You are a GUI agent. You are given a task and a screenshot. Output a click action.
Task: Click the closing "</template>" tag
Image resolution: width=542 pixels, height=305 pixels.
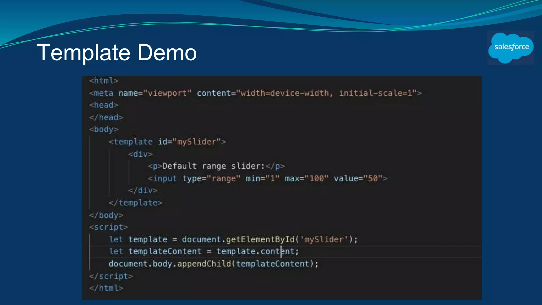coord(135,203)
